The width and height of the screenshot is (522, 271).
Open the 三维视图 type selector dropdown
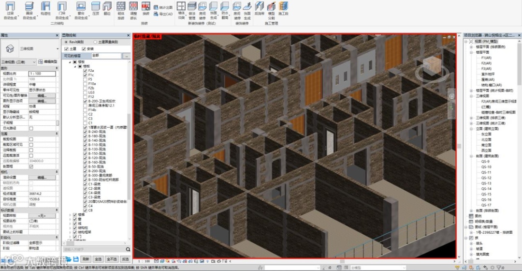(x=58, y=49)
